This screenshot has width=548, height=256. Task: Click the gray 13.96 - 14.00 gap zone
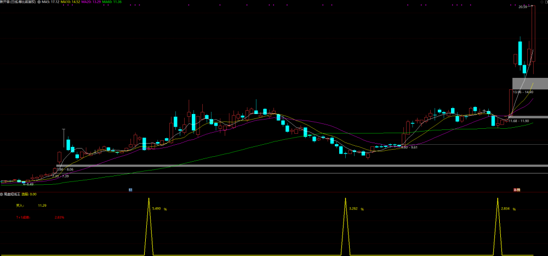[529, 83]
